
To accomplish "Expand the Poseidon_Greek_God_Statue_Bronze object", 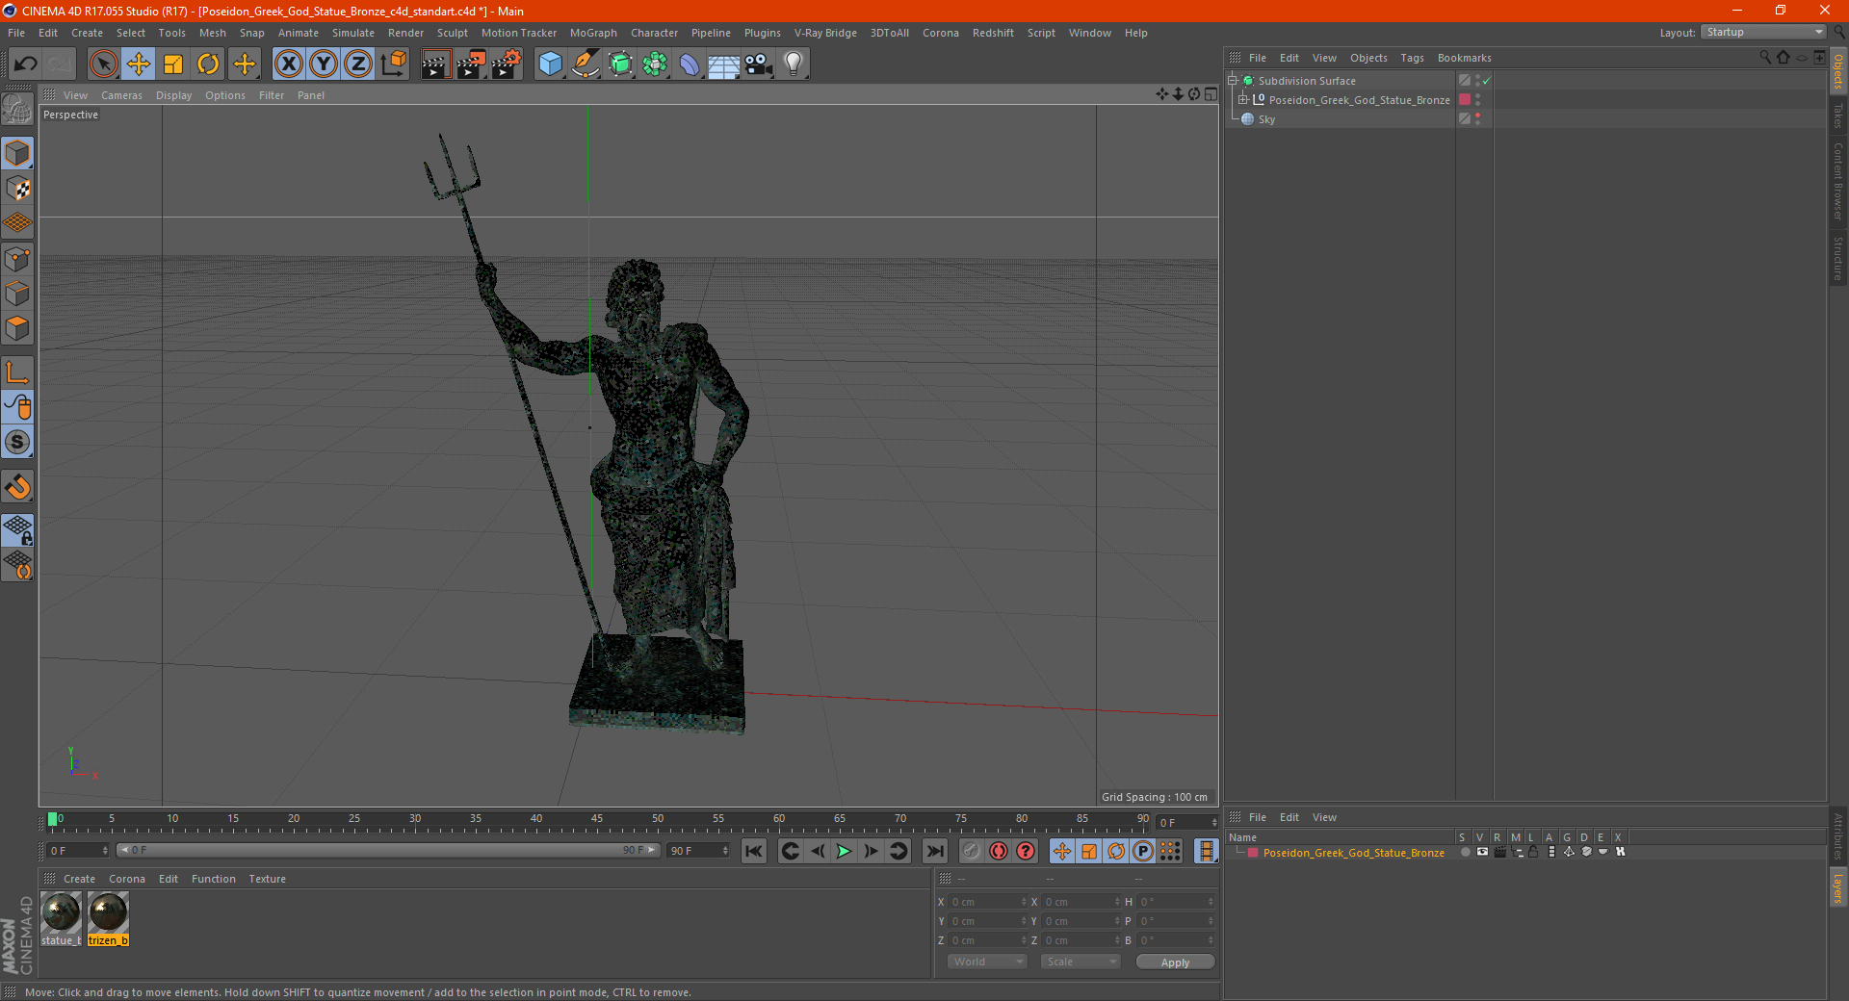I will pyautogui.click(x=1243, y=100).
